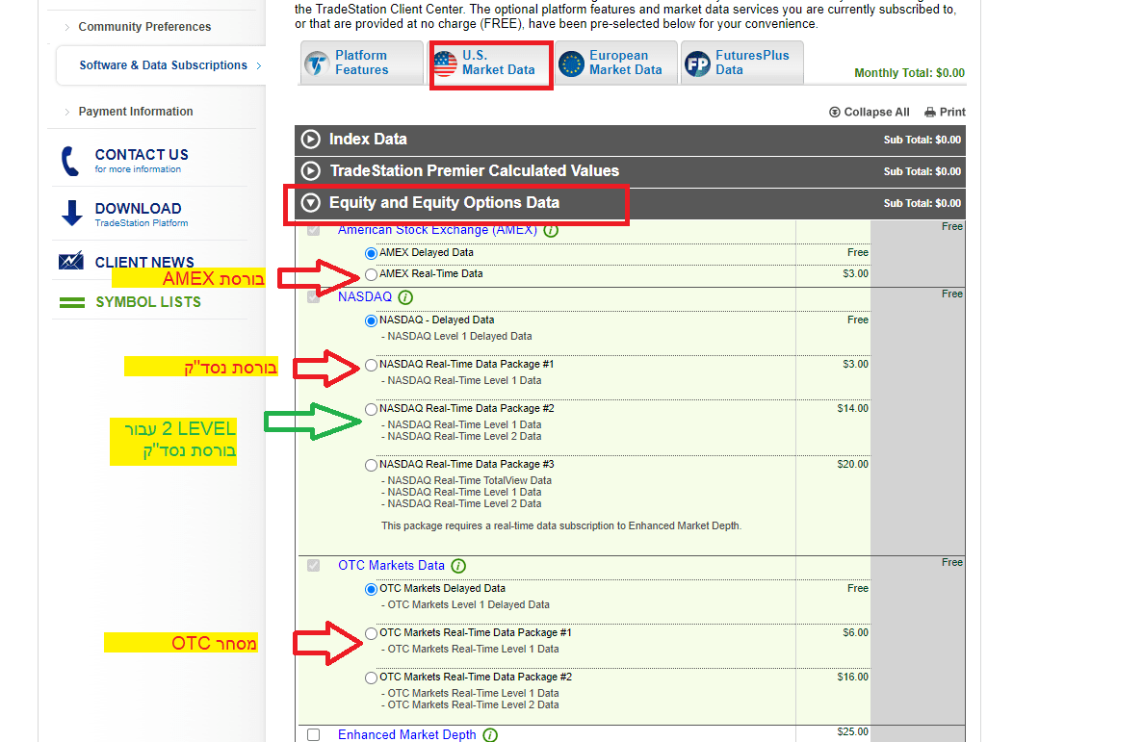The width and height of the screenshot is (1143, 742).
Task: Open Payment Information in sidebar
Action: tap(136, 112)
